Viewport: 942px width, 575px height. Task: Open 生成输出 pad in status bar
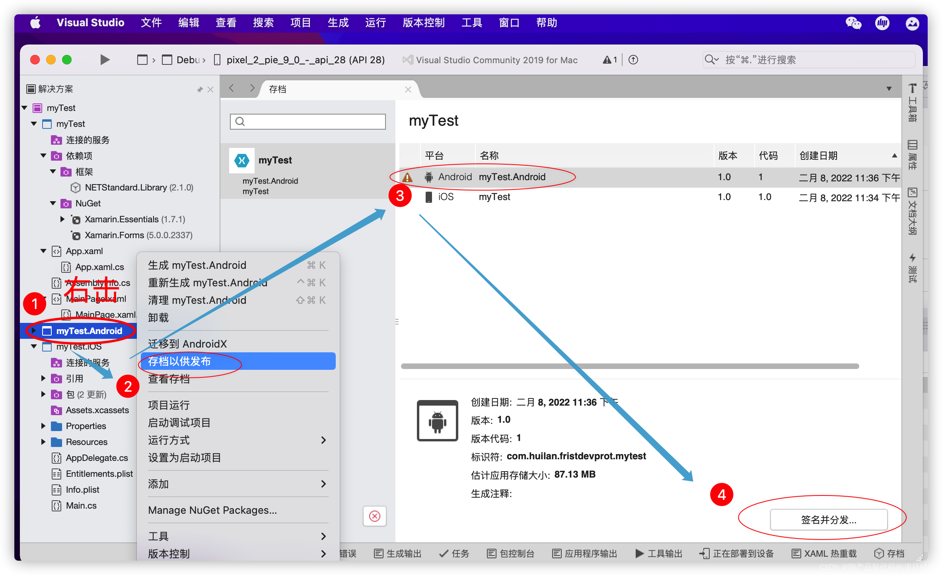tap(397, 554)
